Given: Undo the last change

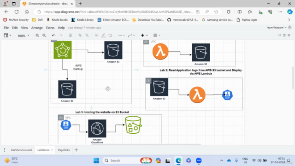Looking at the screenshot, I should click(53, 36).
